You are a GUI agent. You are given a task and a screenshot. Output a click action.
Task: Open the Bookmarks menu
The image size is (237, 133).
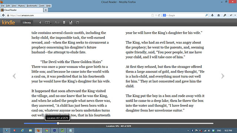click(x=32, y=6)
